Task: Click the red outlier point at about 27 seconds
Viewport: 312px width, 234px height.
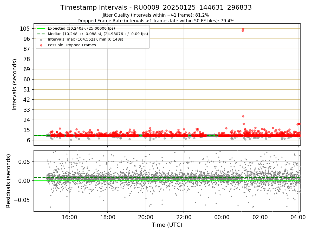Action: pos(243,116)
